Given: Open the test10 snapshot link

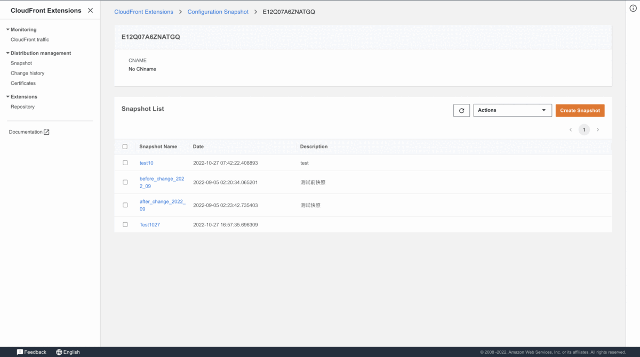Looking at the screenshot, I should point(146,163).
